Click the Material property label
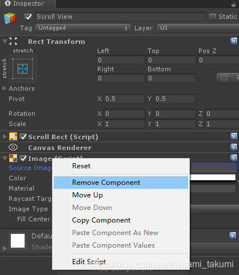 (22, 188)
